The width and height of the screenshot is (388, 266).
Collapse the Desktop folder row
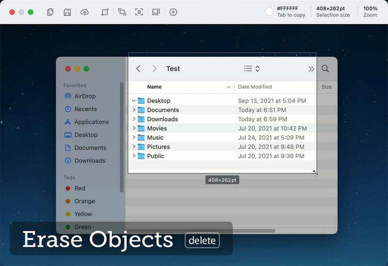(134, 101)
